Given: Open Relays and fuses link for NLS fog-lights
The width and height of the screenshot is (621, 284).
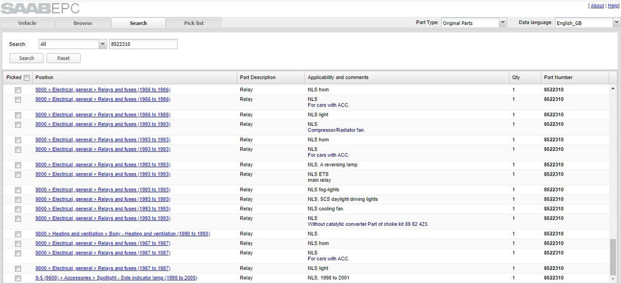Looking at the screenshot, I should (x=103, y=190).
